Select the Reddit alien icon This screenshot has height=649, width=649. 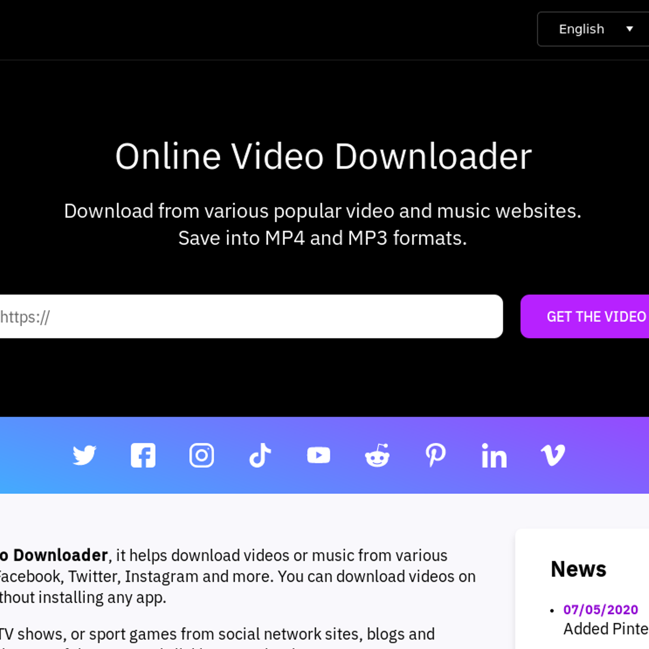point(377,455)
